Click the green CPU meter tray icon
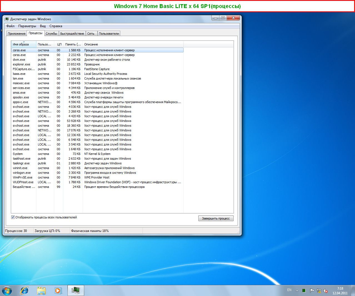The image size is (355, 296). (304, 291)
